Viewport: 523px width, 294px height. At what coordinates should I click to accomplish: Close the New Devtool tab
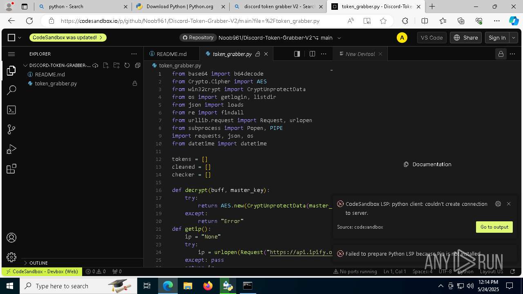click(380, 54)
